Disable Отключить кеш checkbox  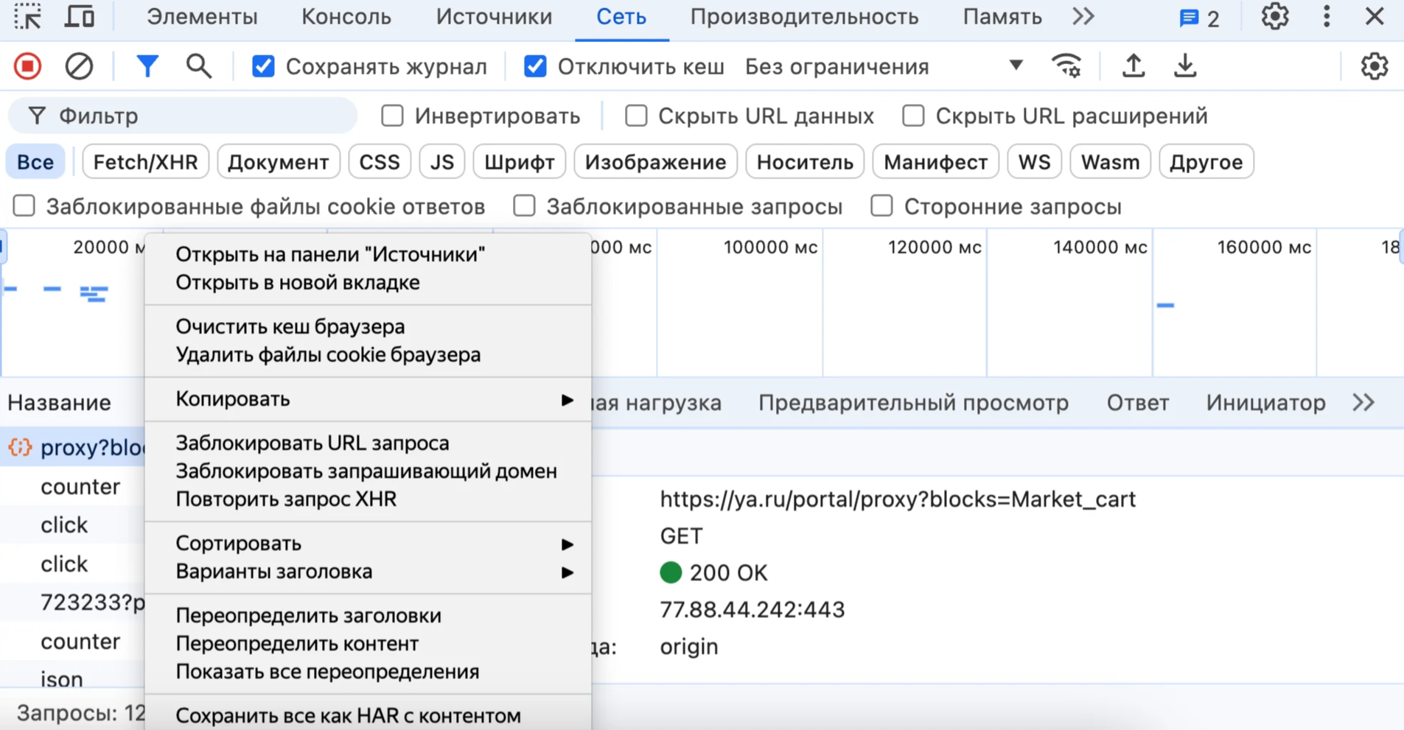534,66
